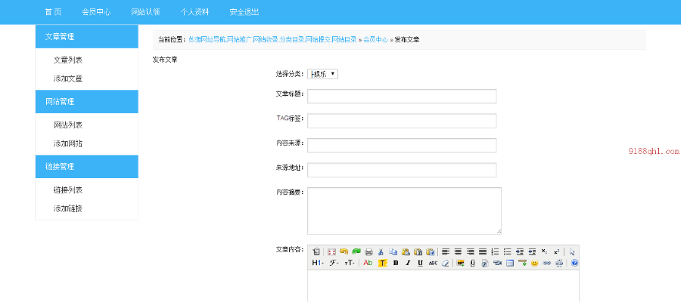Click the green redo arrow icon

click(x=356, y=251)
